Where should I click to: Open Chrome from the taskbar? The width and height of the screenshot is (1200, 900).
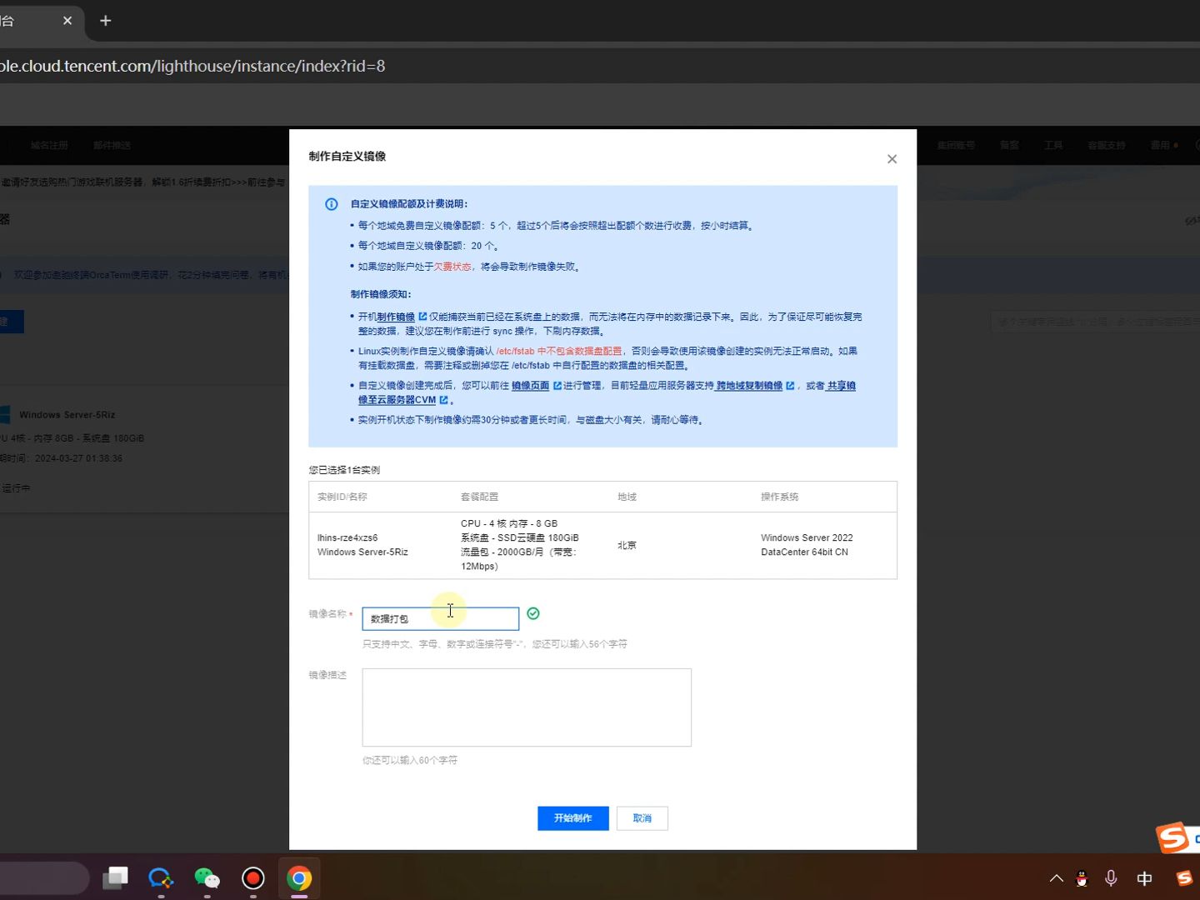pyautogui.click(x=299, y=878)
